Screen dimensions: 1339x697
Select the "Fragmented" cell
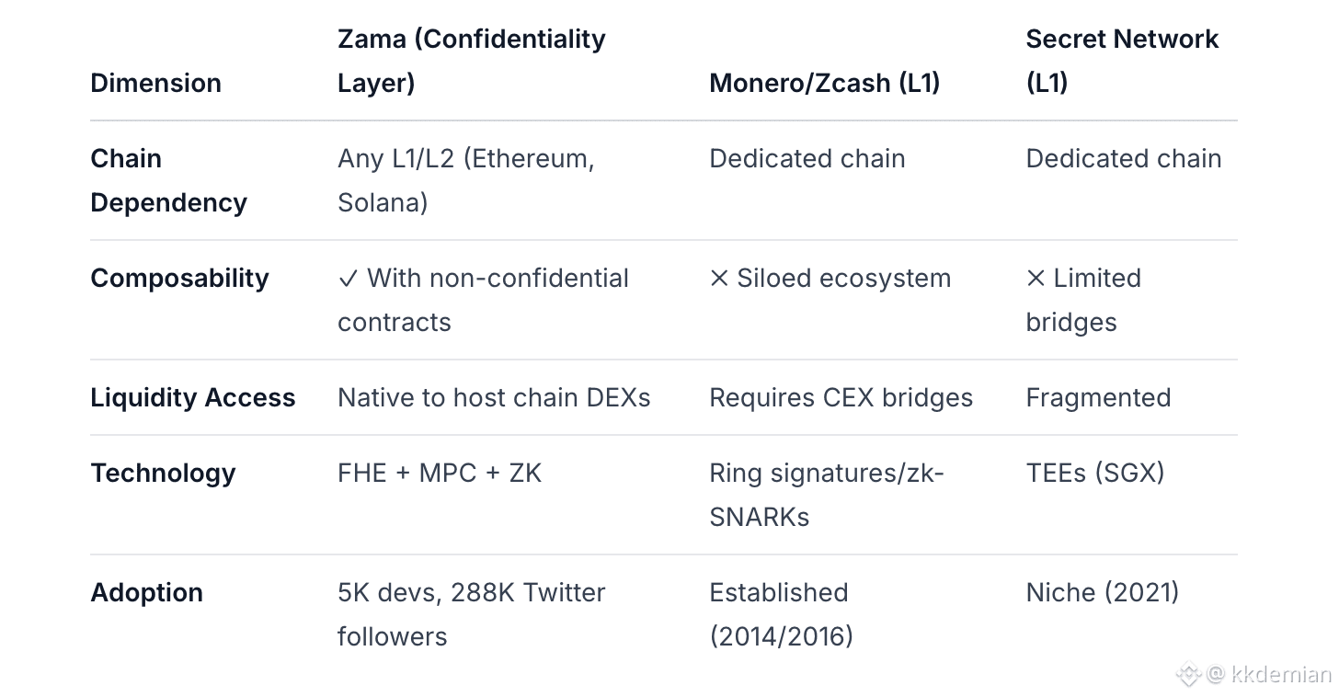point(1098,398)
